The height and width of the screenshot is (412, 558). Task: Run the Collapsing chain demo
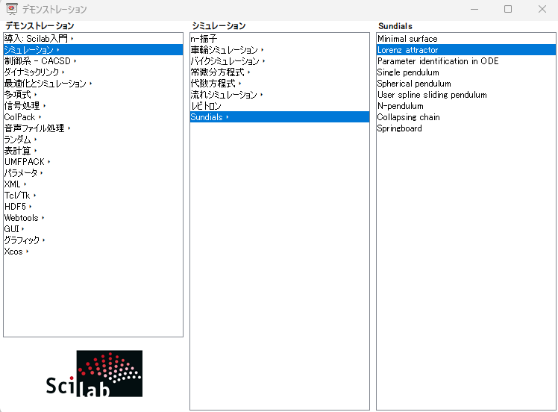466,116
